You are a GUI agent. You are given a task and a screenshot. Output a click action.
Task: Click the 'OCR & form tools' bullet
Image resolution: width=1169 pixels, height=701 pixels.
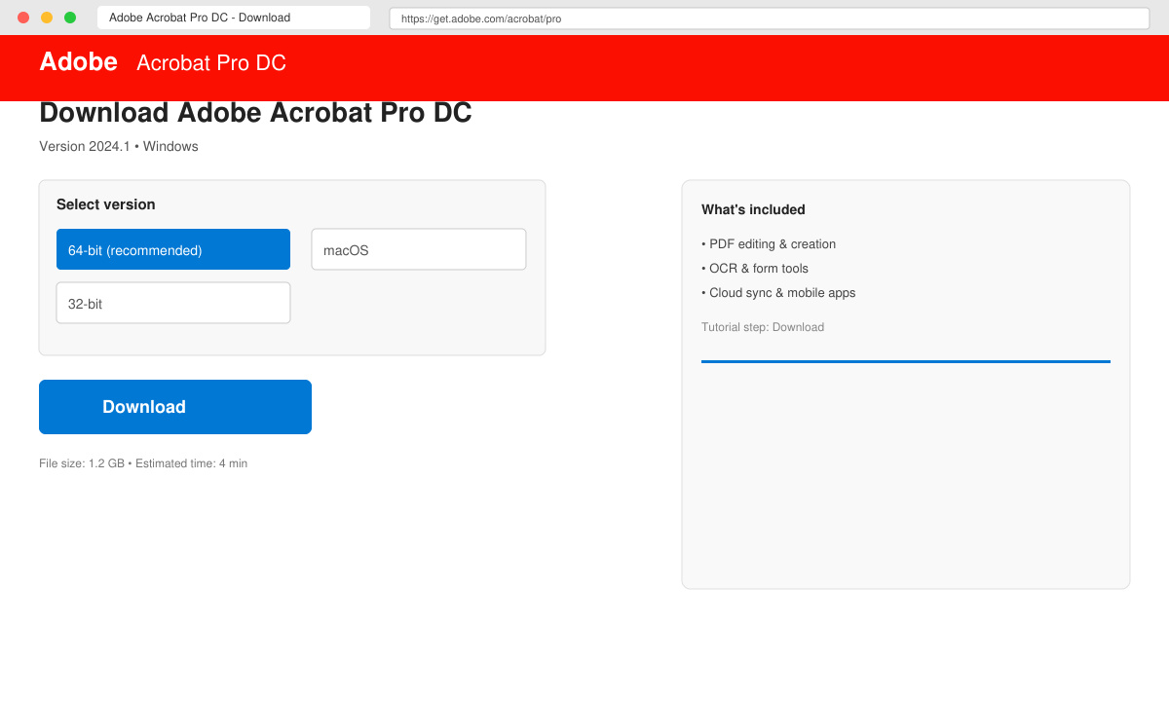coord(755,269)
